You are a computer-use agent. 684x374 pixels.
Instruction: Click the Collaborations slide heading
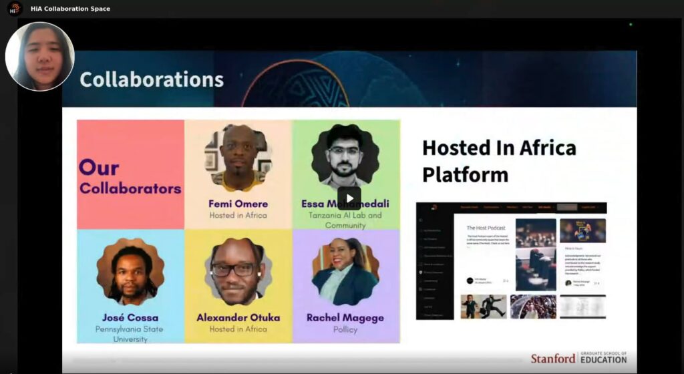pyautogui.click(x=152, y=79)
